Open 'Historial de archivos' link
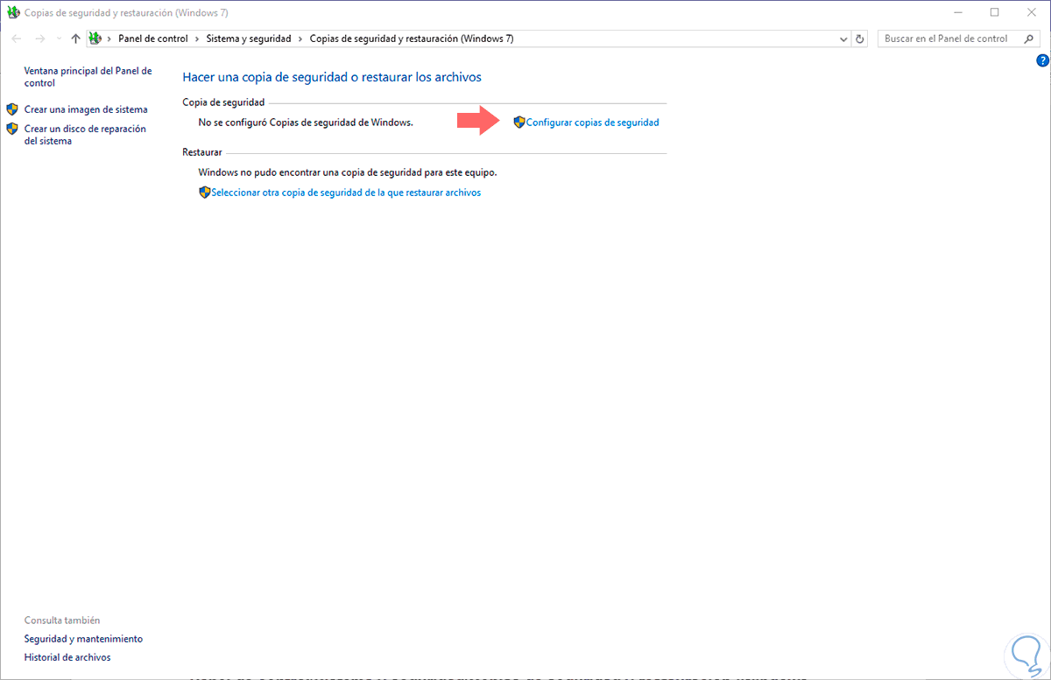Image resolution: width=1051 pixels, height=680 pixels. 67,657
